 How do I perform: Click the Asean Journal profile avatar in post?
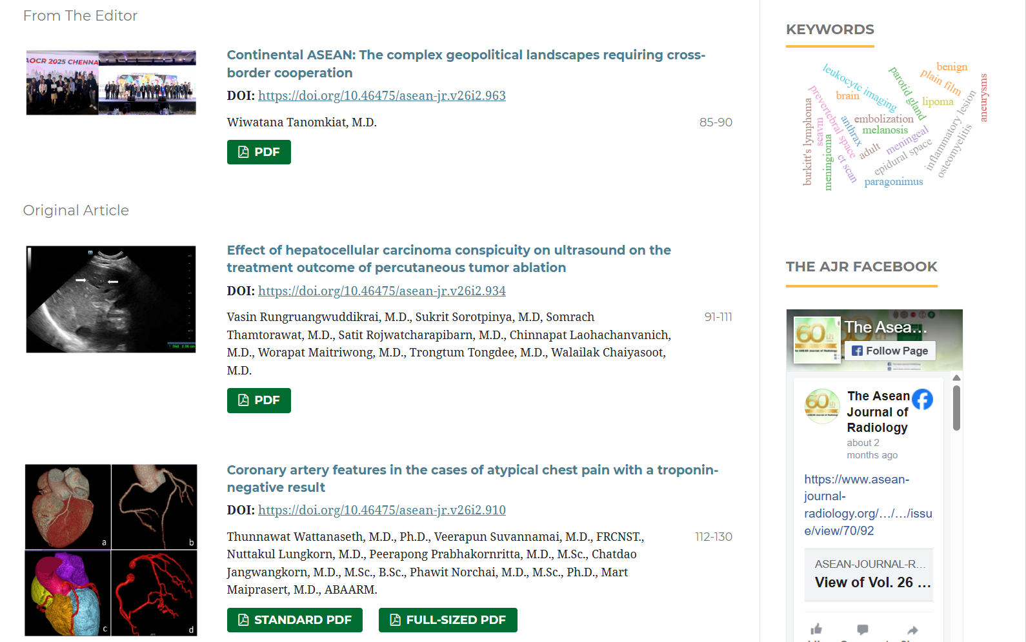[822, 405]
